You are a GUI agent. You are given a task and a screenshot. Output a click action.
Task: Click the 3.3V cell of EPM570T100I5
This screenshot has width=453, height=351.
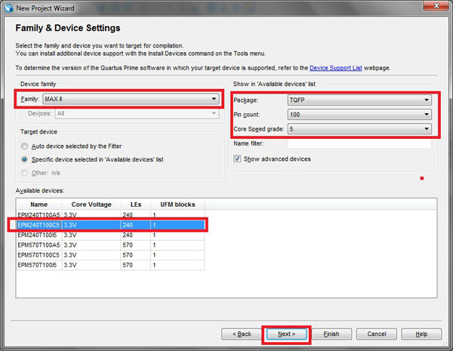pyautogui.click(x=91, y=265)
